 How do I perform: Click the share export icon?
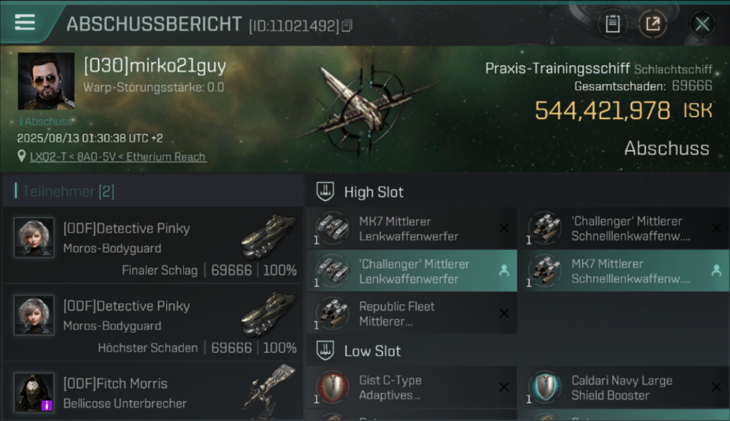point(653,24)
